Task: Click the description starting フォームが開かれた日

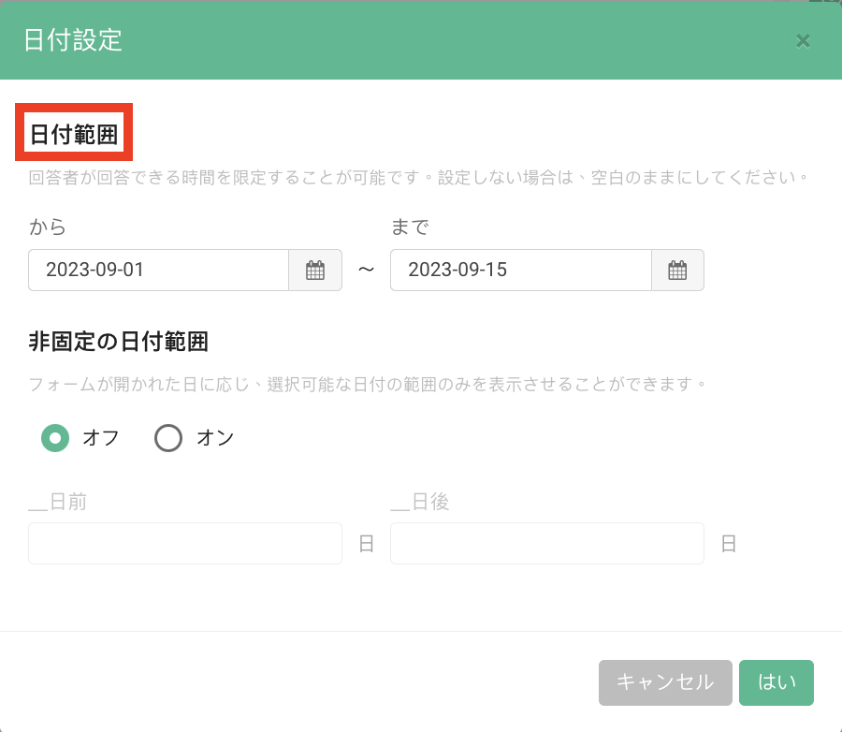Action: coord(368,385)
